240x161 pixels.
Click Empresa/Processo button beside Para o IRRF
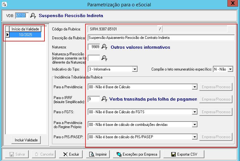tap(216, 99)
